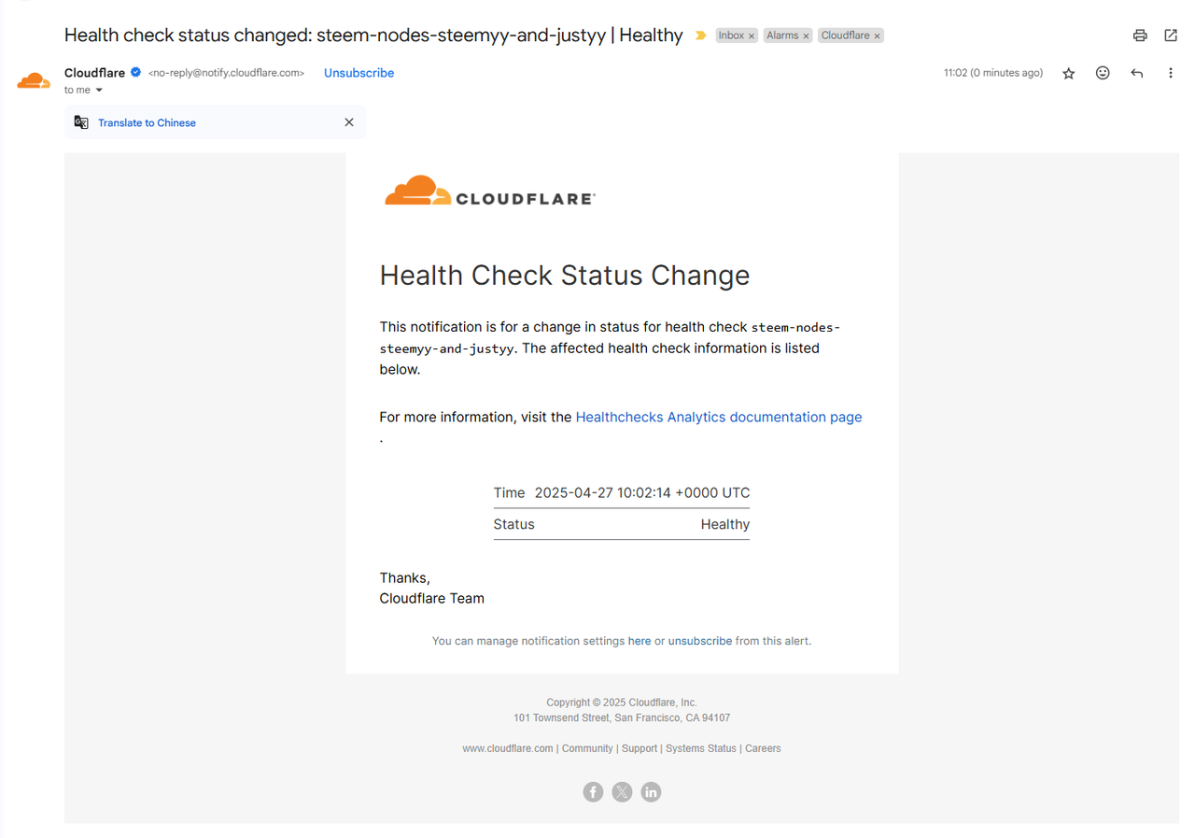Open www.cloudflare.com footer link
This screenshot has width=1195, height=838.
tap(508, 748)
